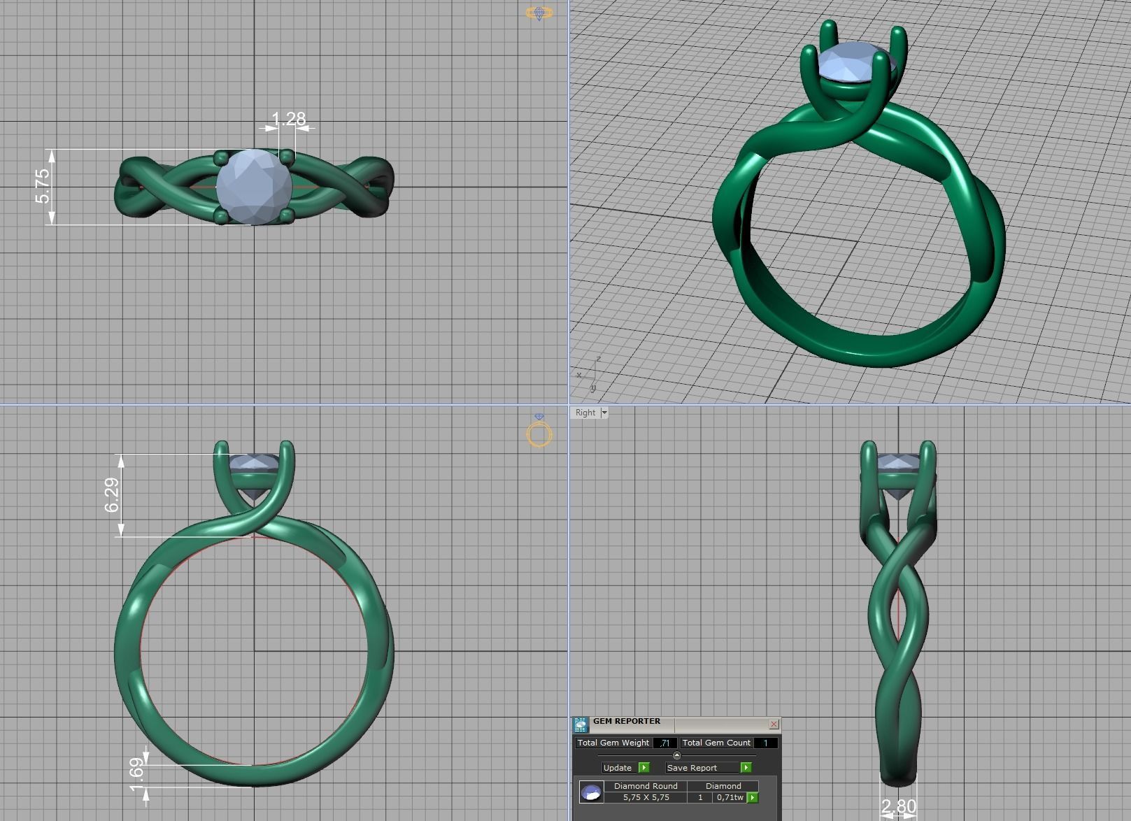
Task: Click the green arrow beside 0,71tw
Action: click(x=753, y=797)
